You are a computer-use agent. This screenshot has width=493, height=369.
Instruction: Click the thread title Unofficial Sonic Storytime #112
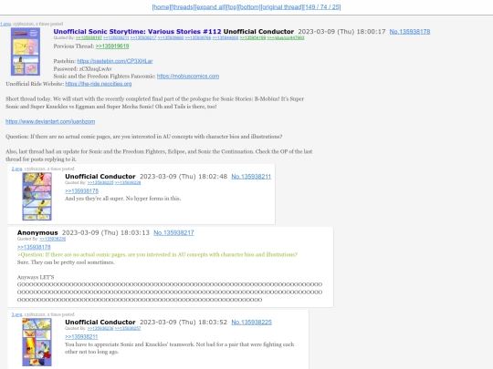(137, 32)
